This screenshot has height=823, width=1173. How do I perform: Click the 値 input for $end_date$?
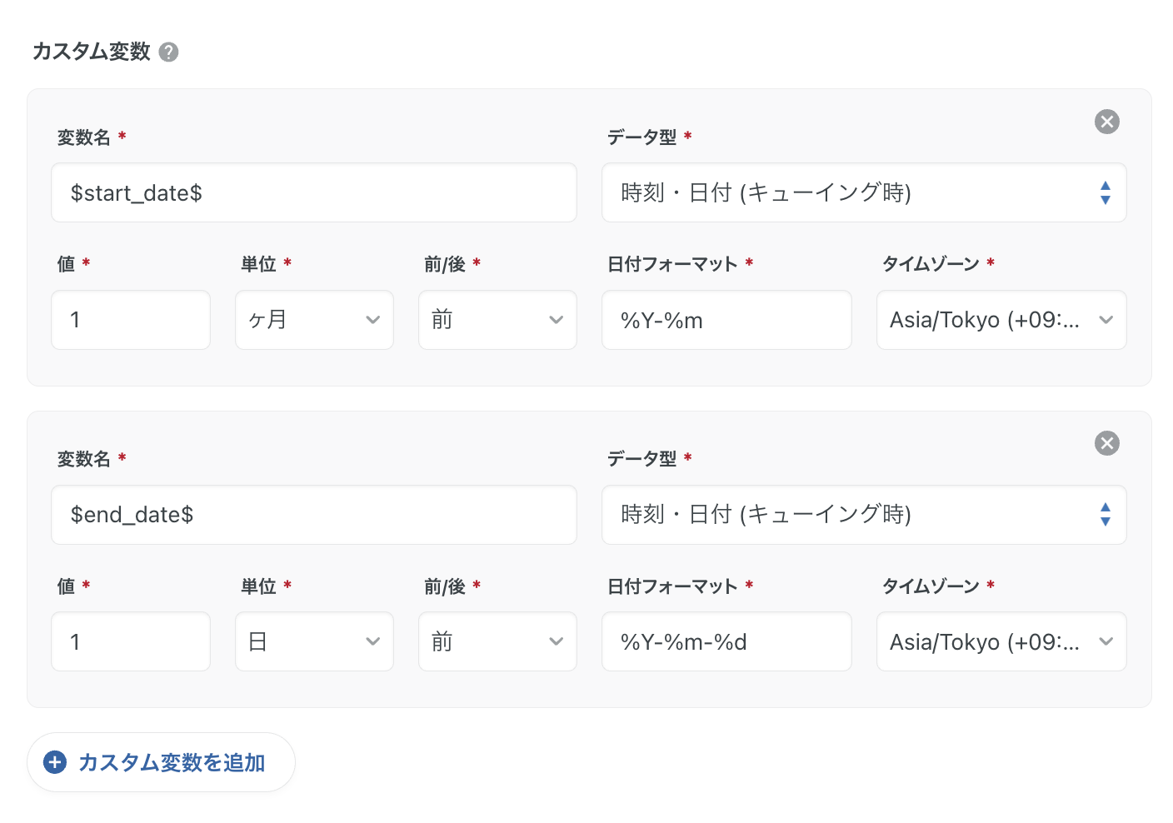(x=131, y=641)
